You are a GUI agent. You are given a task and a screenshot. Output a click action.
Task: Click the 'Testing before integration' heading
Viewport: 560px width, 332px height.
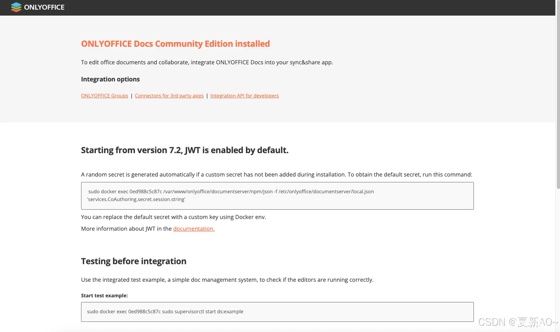134,261
